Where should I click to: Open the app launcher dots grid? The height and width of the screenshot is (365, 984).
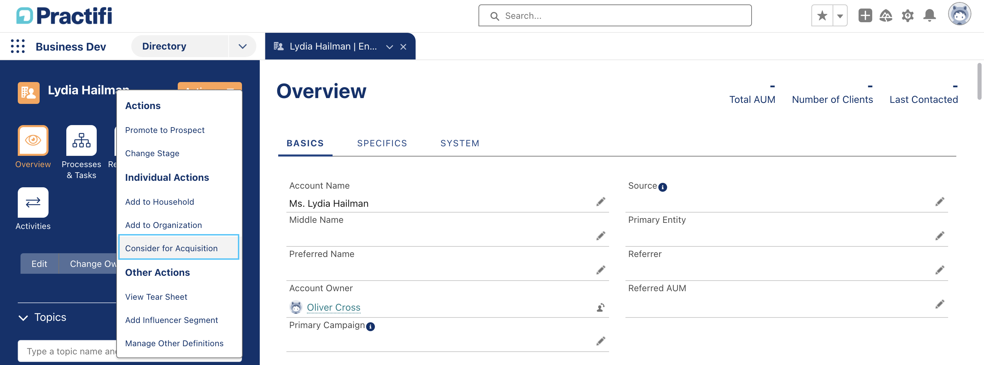pos(18,46)
